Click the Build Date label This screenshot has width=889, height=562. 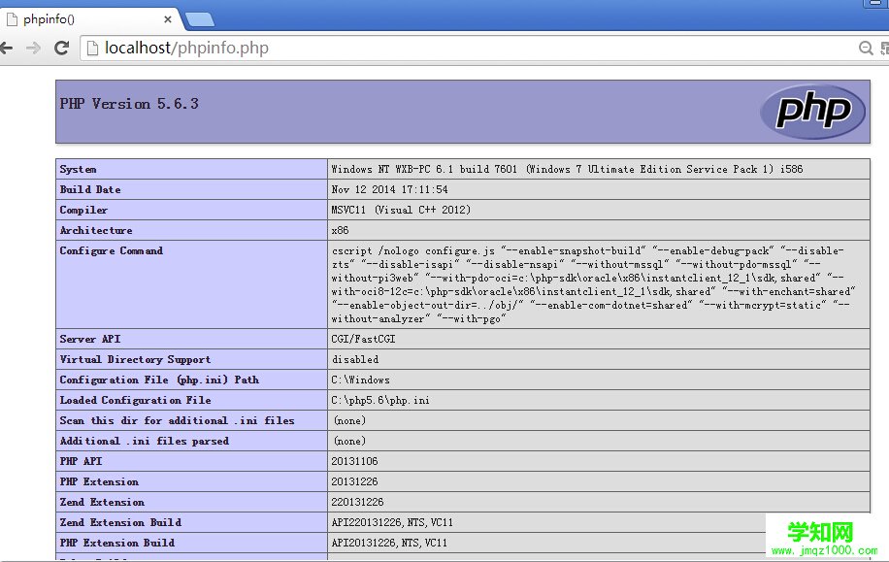click(x=90, y=189)
